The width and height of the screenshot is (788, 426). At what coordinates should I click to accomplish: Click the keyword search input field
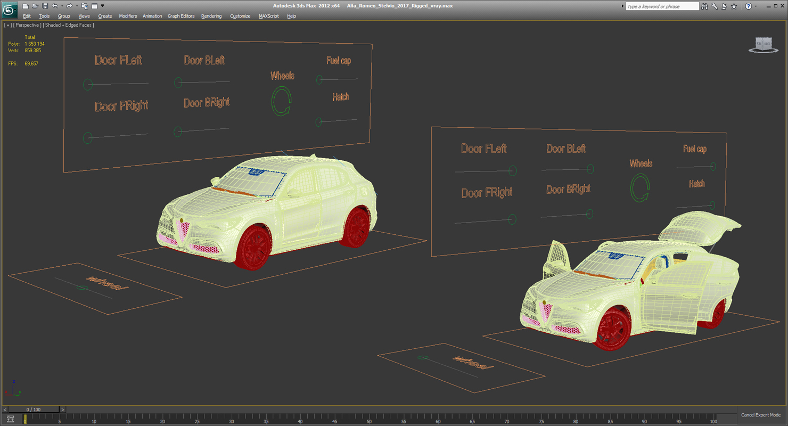coord(662,6)
